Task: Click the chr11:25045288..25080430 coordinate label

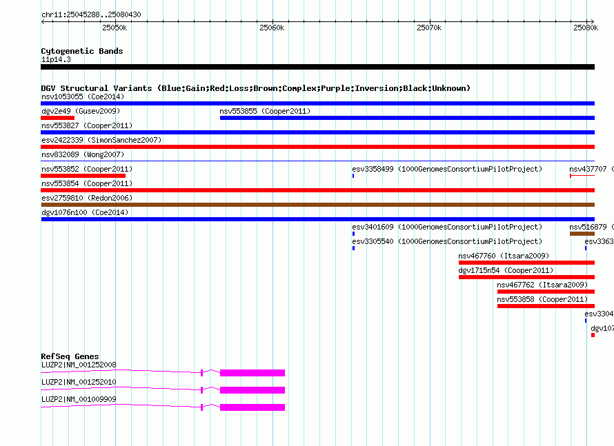Action: [x=91, y=14]
